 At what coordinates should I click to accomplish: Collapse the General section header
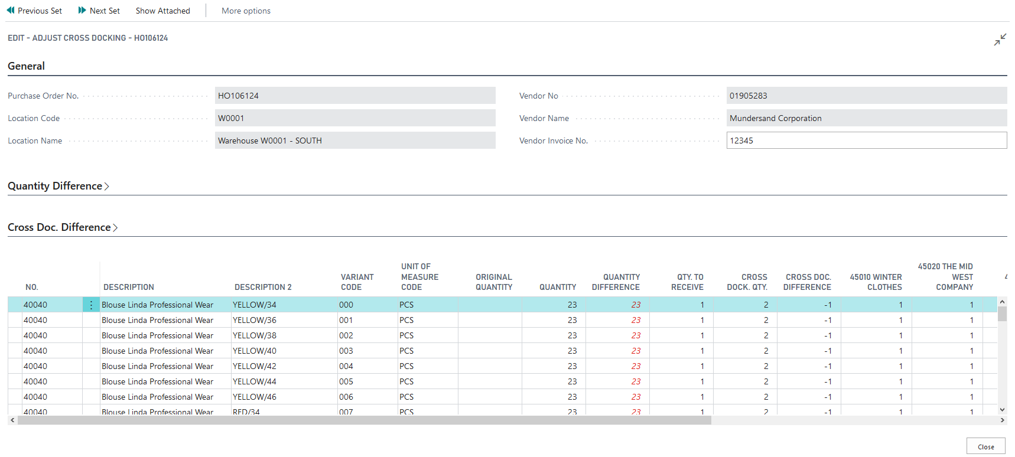click(26, 66)
